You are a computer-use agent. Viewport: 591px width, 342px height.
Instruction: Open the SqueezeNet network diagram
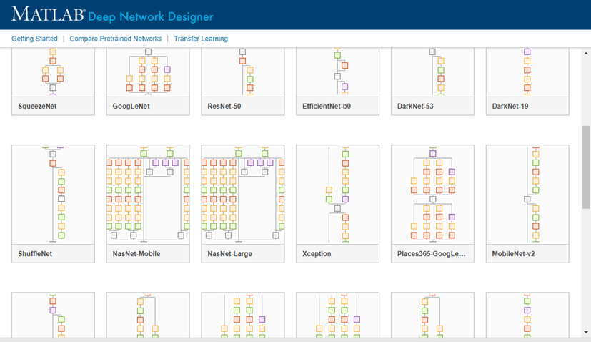[53, 72]
